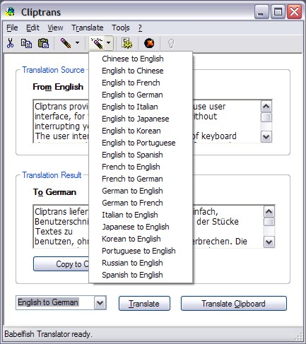
Task: Click the To German label
Action: (x=54, y=192)
